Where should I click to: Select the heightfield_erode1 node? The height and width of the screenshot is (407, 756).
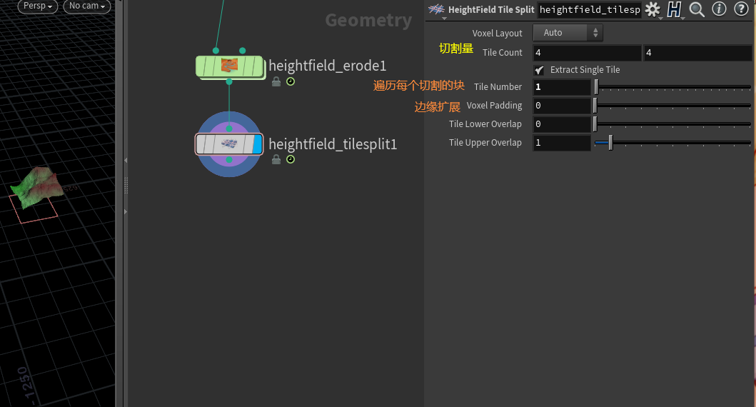229,66
